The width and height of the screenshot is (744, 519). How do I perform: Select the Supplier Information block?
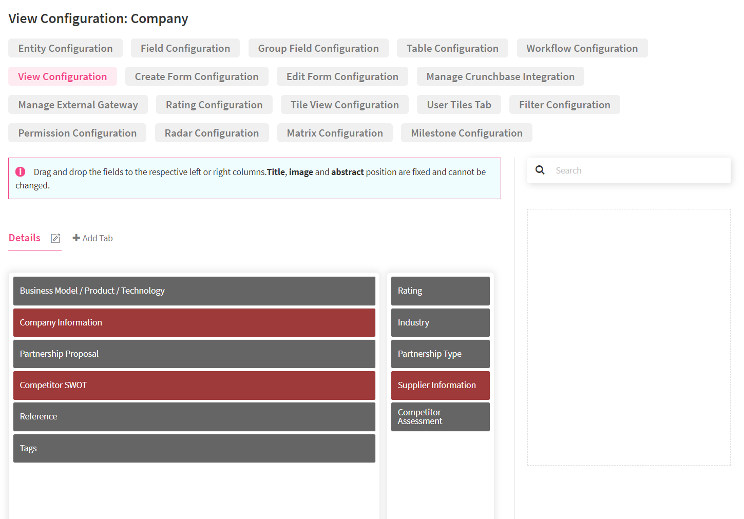[440, 385]
